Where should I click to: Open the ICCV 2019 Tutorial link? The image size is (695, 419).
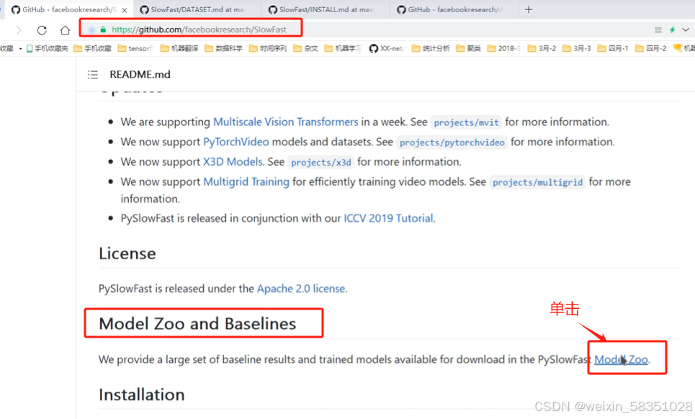[388, 218]
